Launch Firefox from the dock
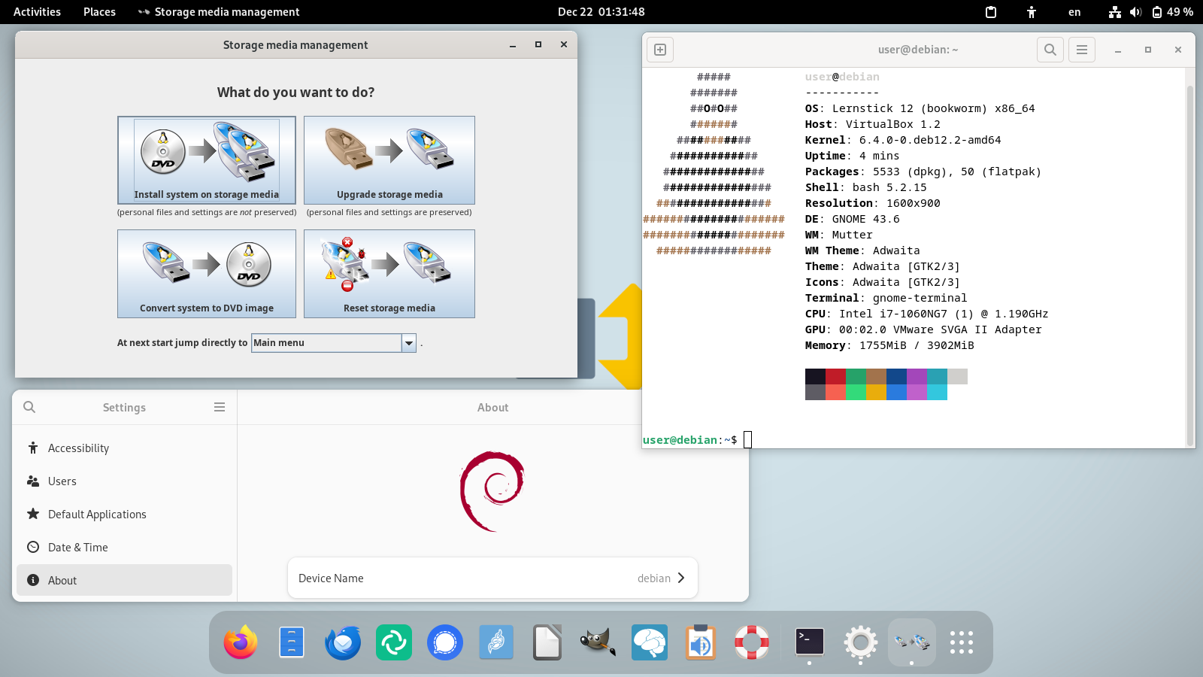 point(241,642)
